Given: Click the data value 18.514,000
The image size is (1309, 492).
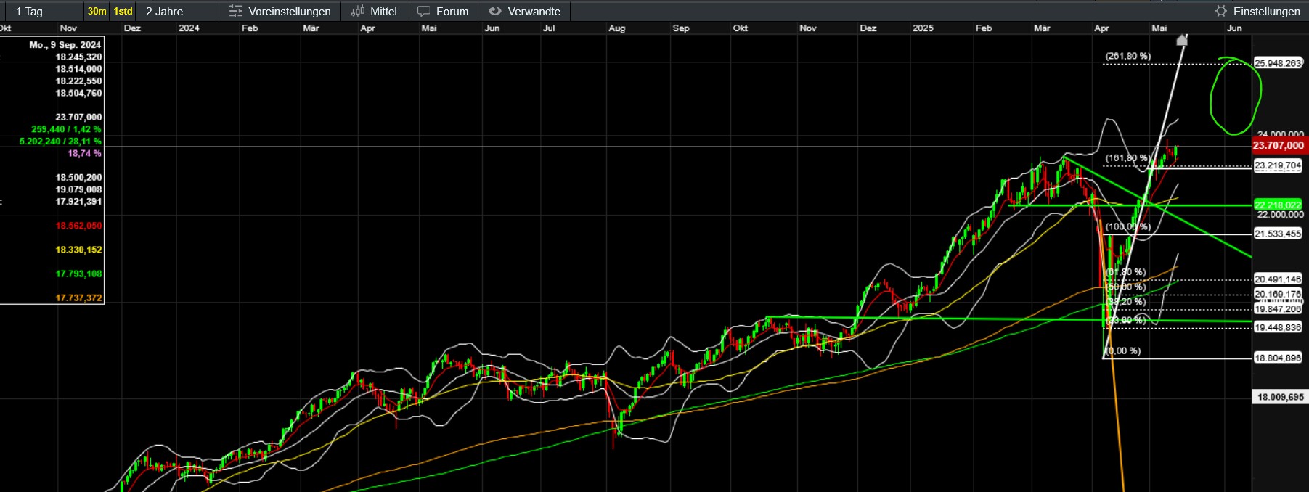Looking at the screenshot, I should (78, 69).
